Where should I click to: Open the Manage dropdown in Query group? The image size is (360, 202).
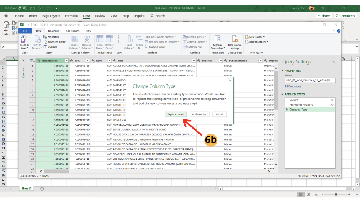tap(52, 47)
